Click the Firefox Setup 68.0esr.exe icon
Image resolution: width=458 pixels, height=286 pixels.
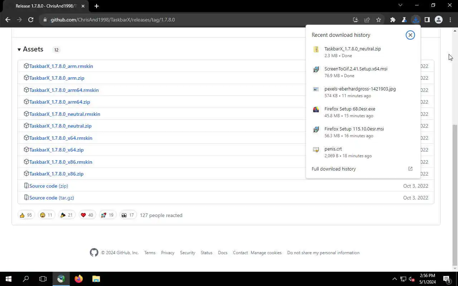pyautogui.click(x=316, y=109)
